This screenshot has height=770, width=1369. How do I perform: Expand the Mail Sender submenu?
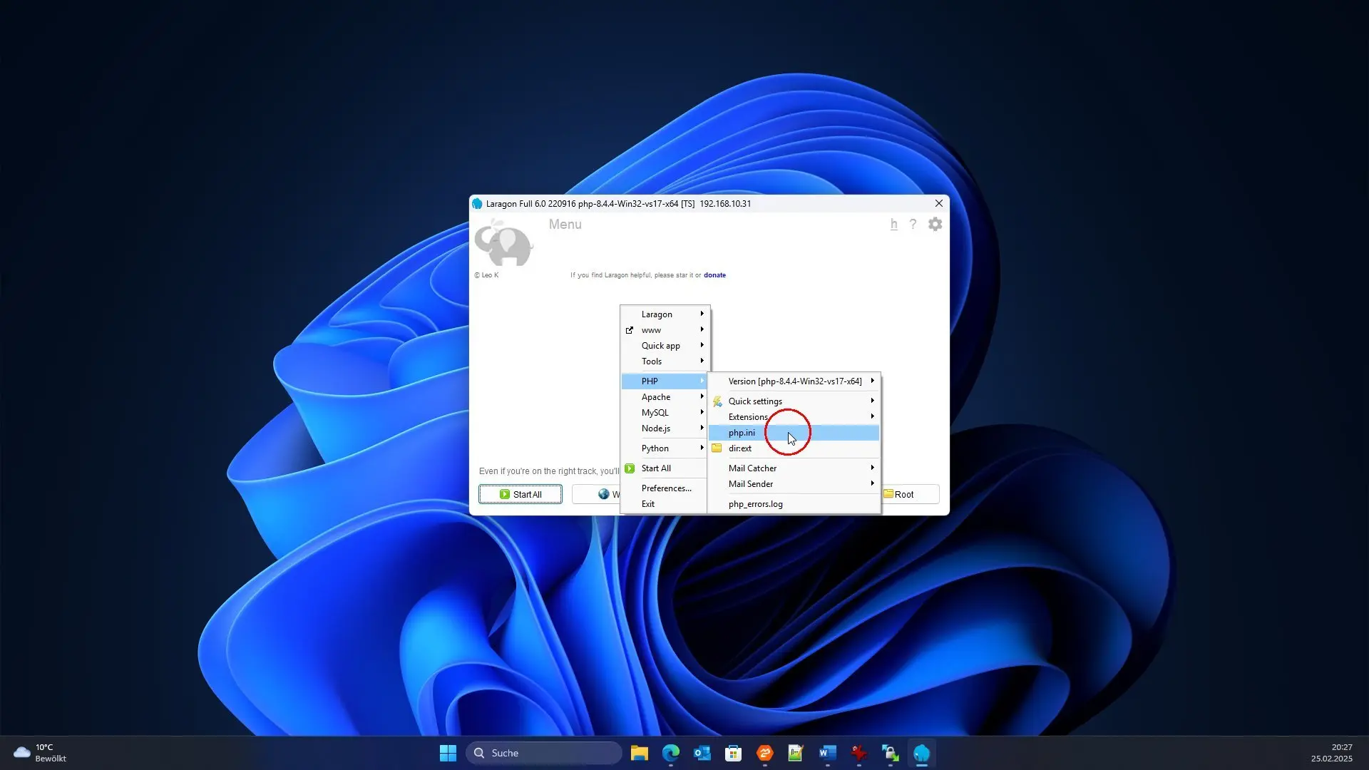point(794,484)
